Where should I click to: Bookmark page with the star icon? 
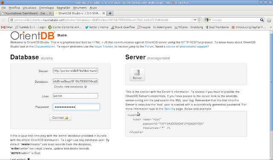pyautogui.click(x=192, y=20)
